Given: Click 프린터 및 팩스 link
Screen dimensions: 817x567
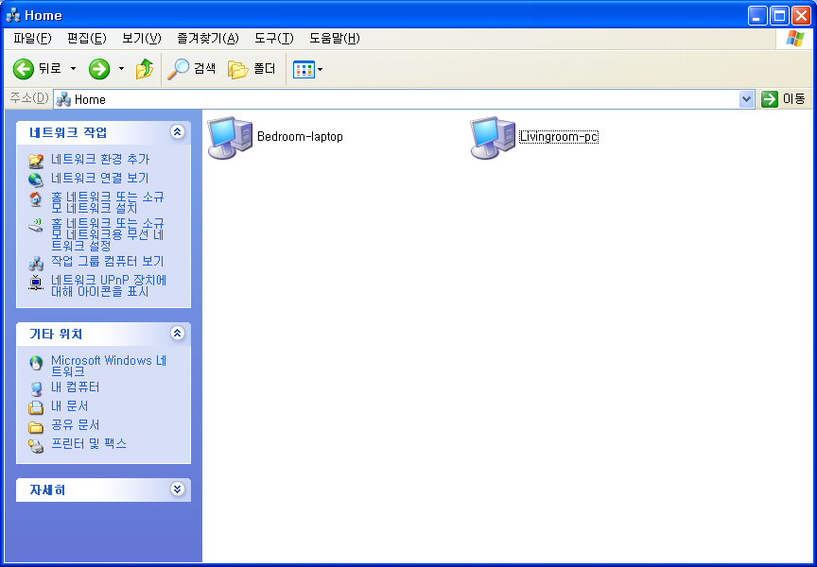Looking at the screenshot, I should (x=89, y=444).
